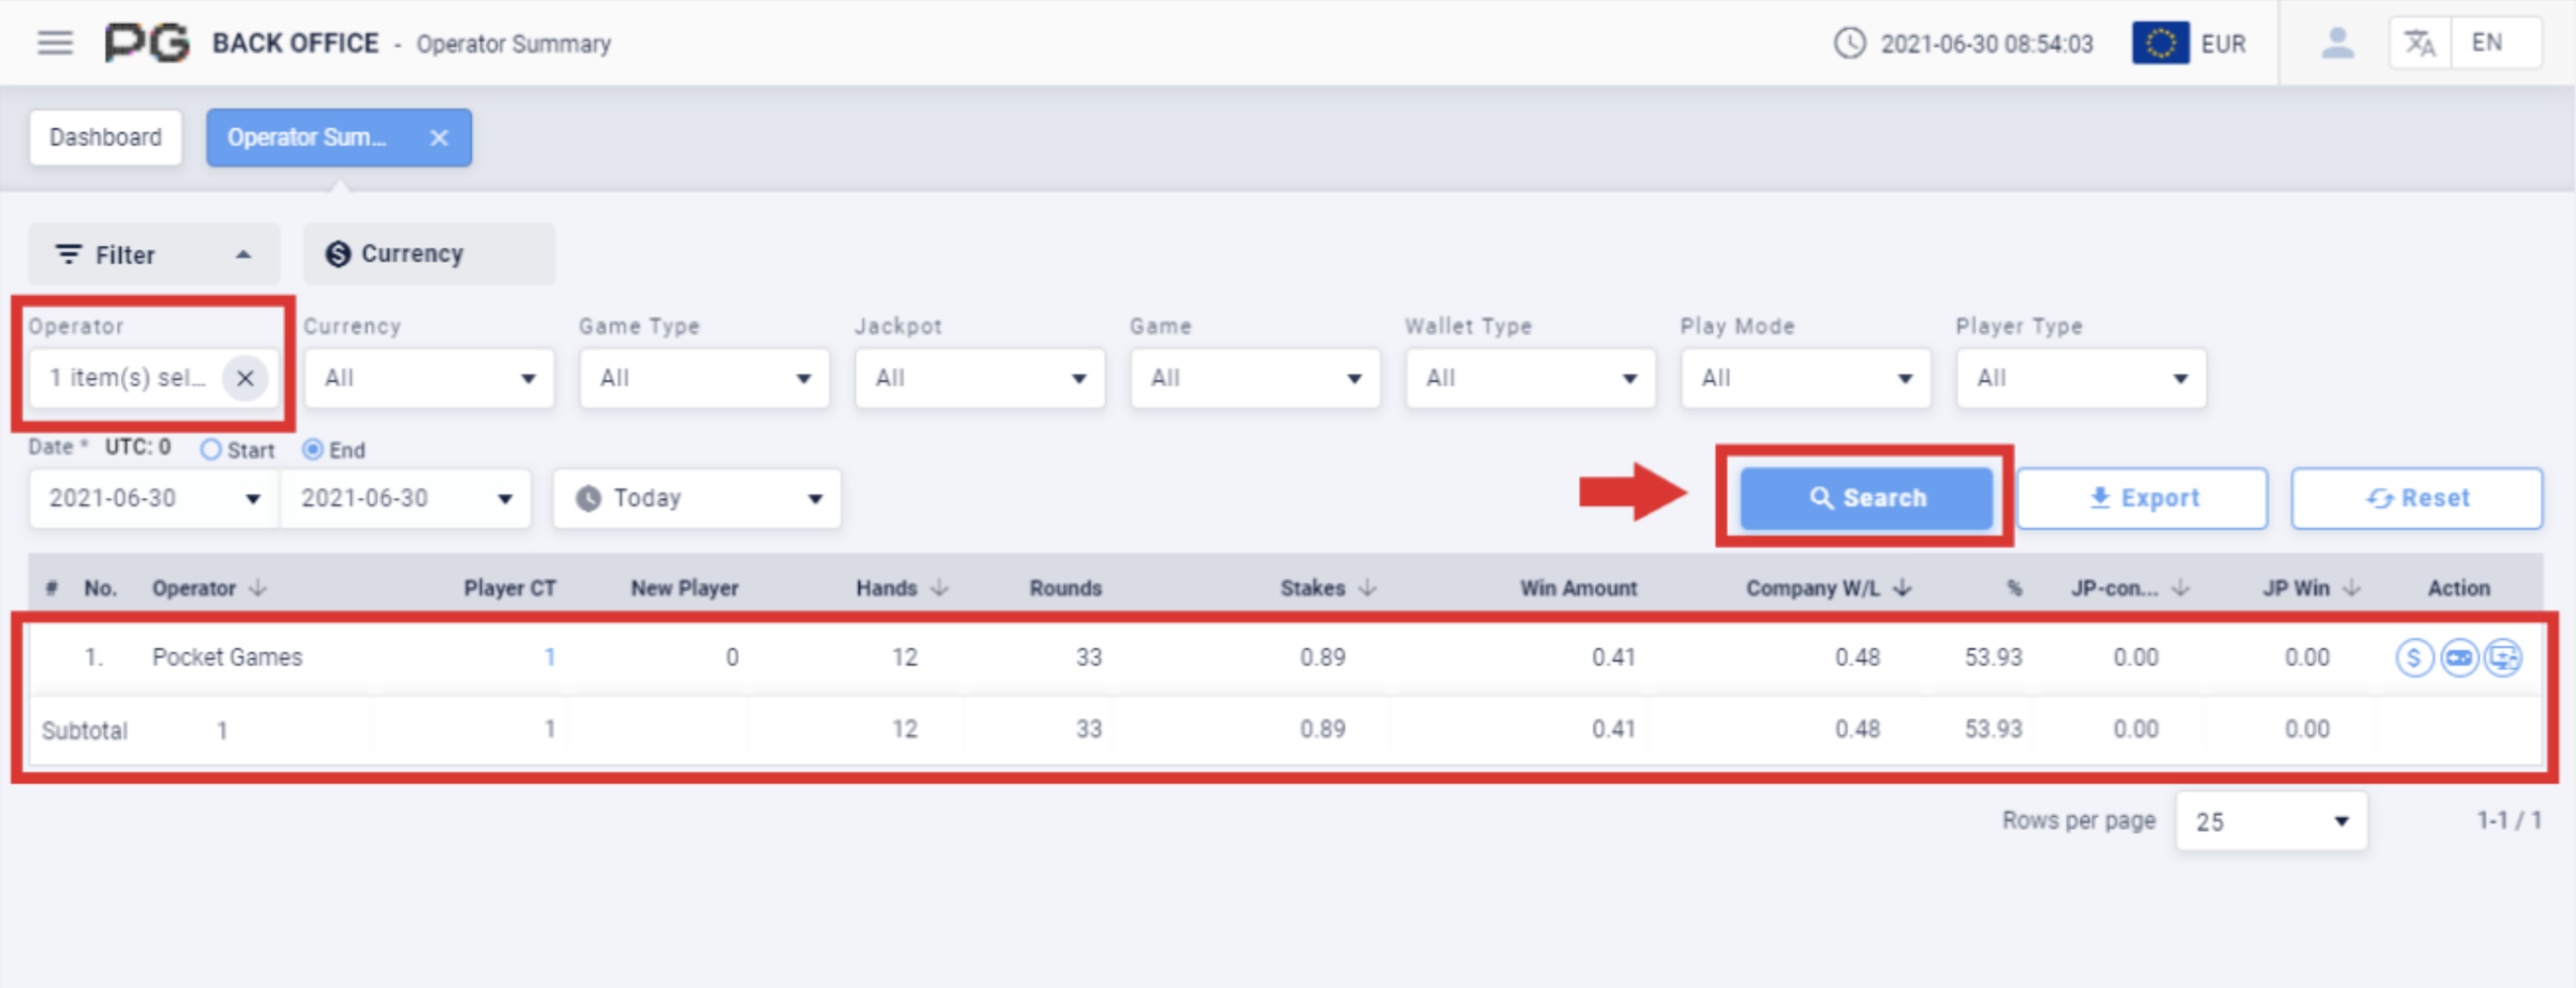Screen dimensions: 2576x988
Task: Click the user profile icon
Action: pyautogui.click(x=2339, y=43)
